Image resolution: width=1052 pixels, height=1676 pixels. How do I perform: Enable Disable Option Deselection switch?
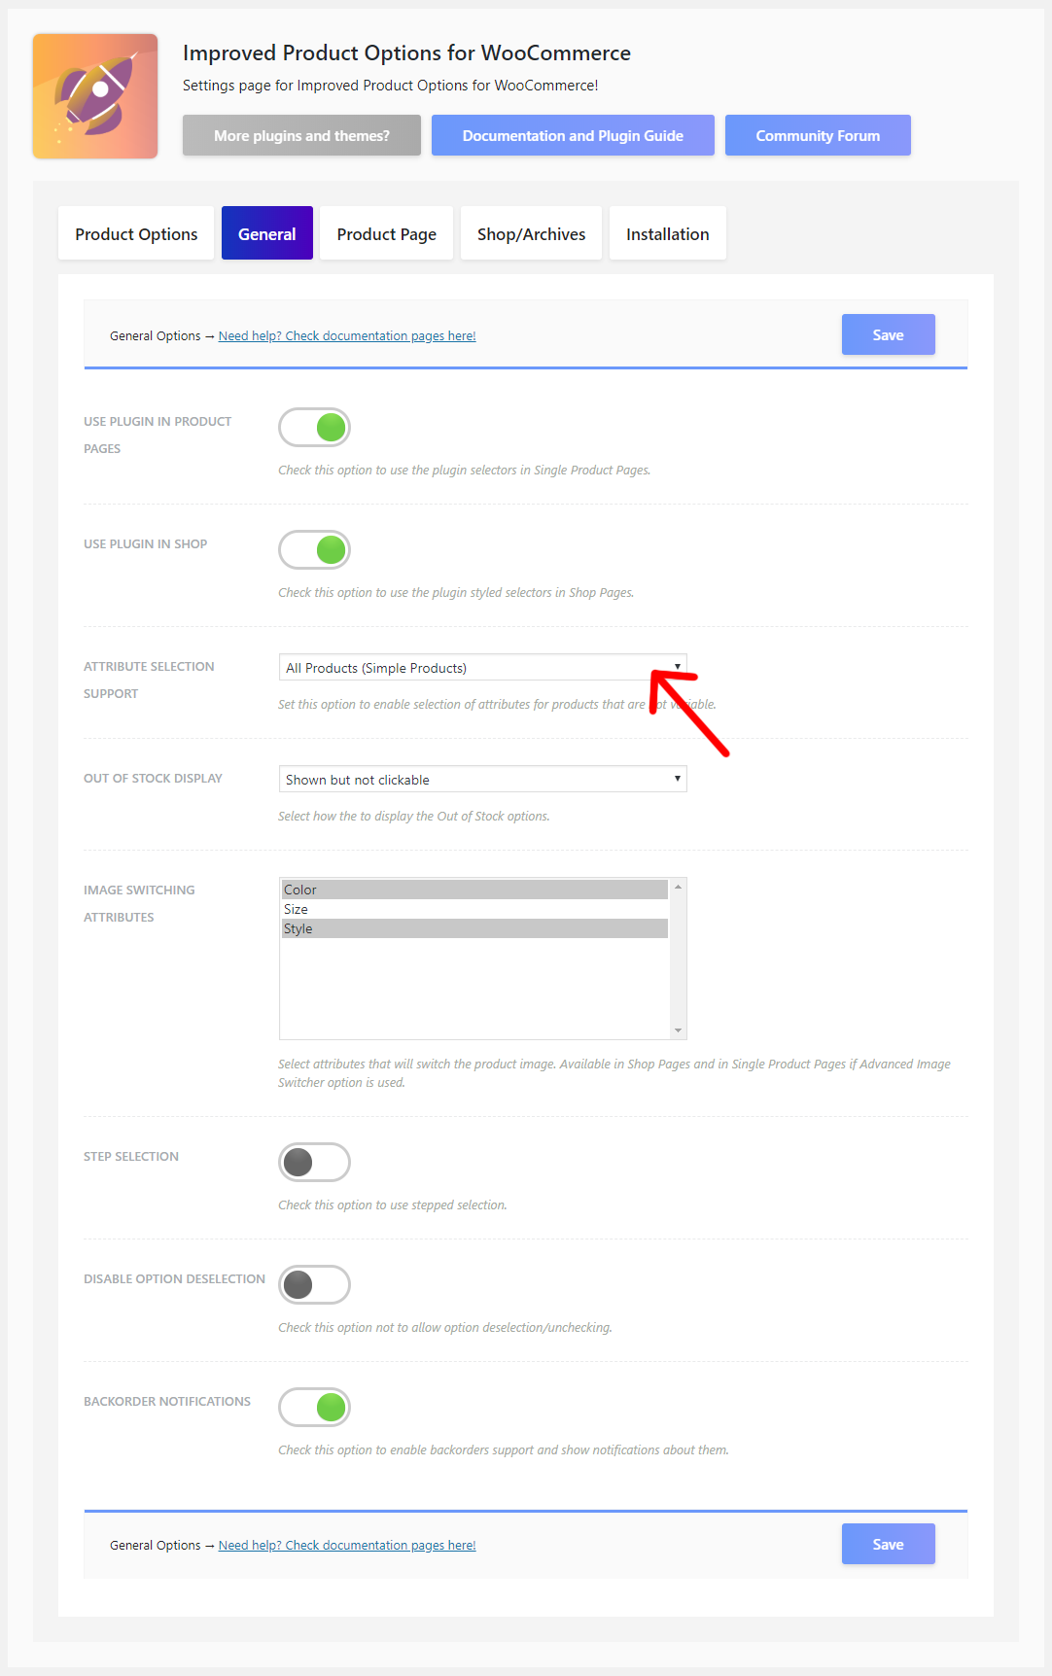coord(314,1285)
